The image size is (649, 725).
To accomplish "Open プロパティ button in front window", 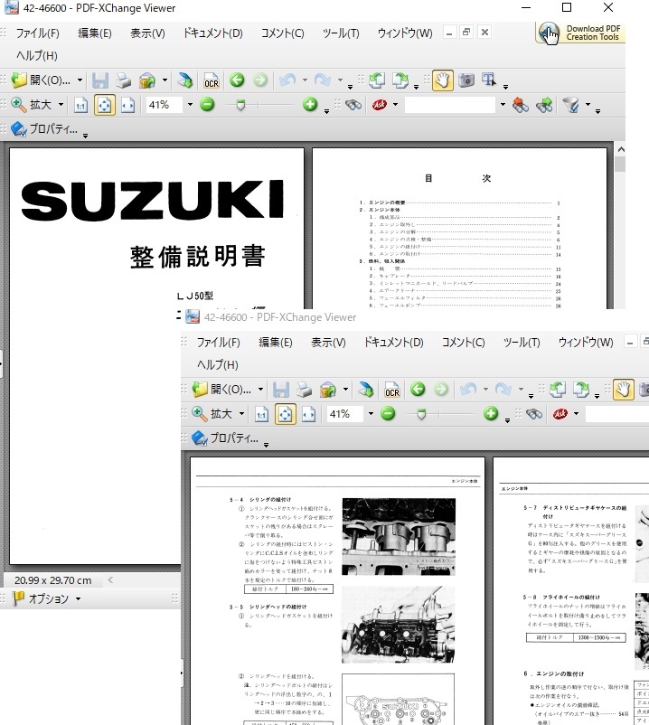I will click(x=225, y=438).
